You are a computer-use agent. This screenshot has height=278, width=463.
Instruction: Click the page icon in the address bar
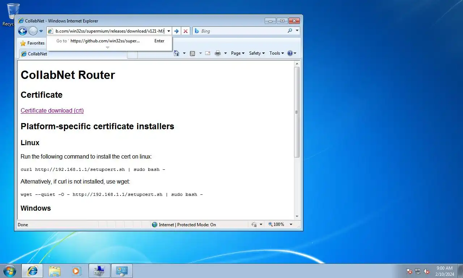[51, 31]
